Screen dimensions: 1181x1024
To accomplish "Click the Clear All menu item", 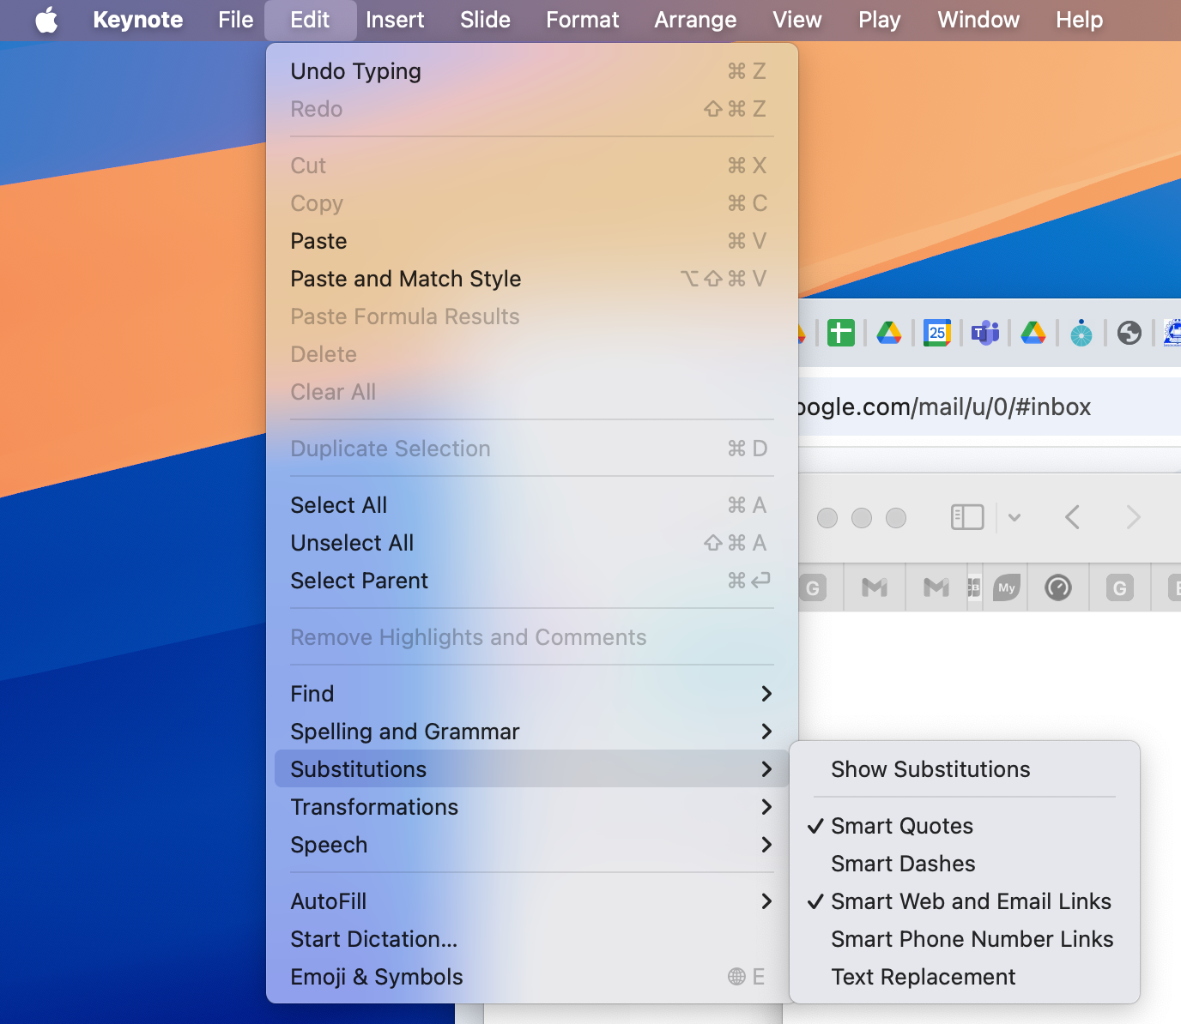I will 532,392.
